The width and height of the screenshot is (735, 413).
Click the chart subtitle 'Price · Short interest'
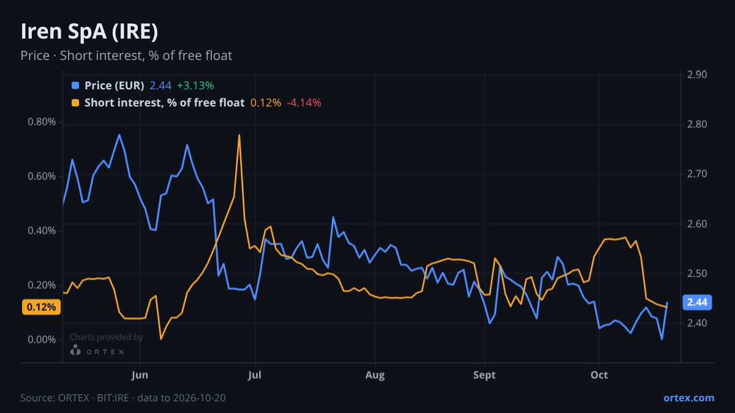[x=126, y=56]
